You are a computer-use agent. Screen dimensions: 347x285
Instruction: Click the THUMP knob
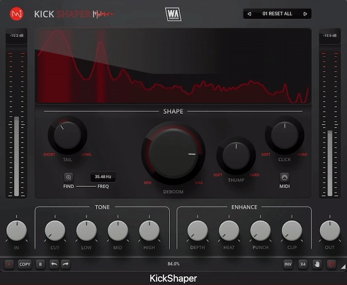(236, 156)
